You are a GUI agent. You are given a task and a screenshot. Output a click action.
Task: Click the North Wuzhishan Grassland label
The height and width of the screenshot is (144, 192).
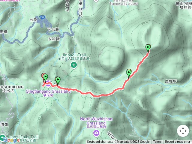pos(96,121)
